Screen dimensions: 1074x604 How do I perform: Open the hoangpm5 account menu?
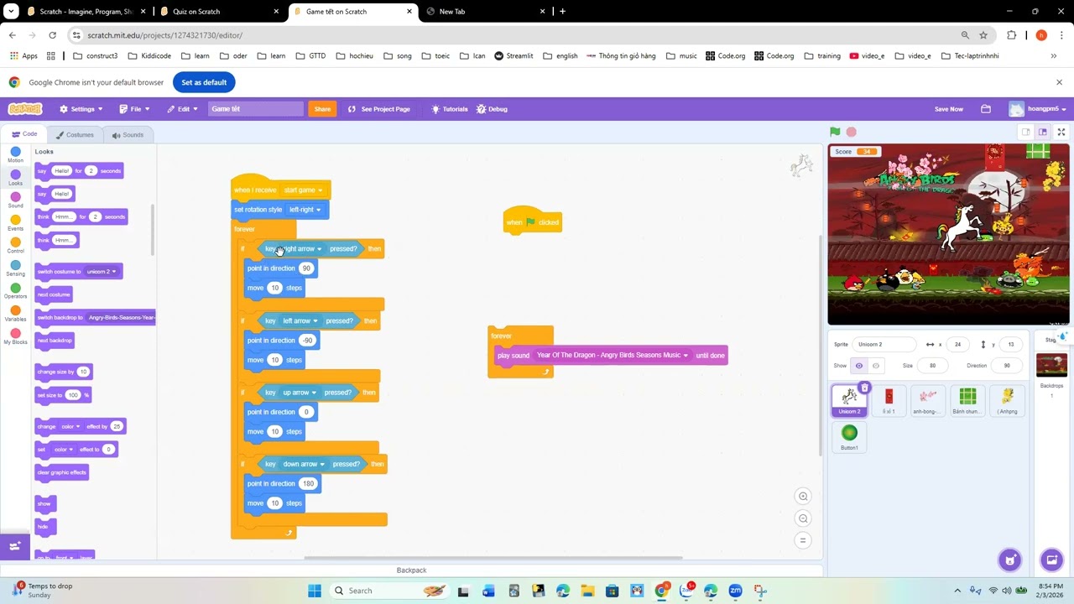(x=1038, y=109)
